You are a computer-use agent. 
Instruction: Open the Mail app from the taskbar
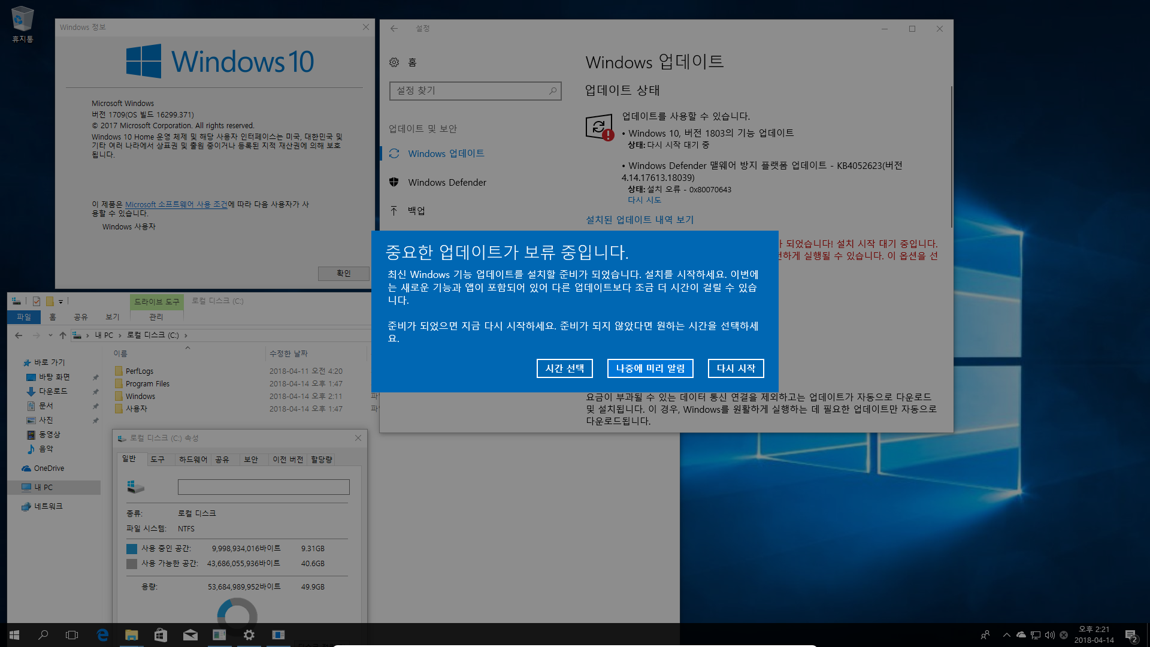point(190,635)
